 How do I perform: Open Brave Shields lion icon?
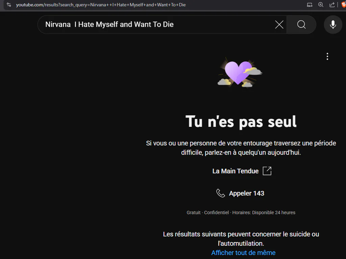344,5
